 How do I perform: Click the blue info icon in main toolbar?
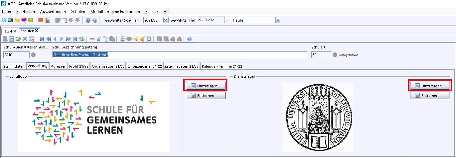tap(88, 20)
